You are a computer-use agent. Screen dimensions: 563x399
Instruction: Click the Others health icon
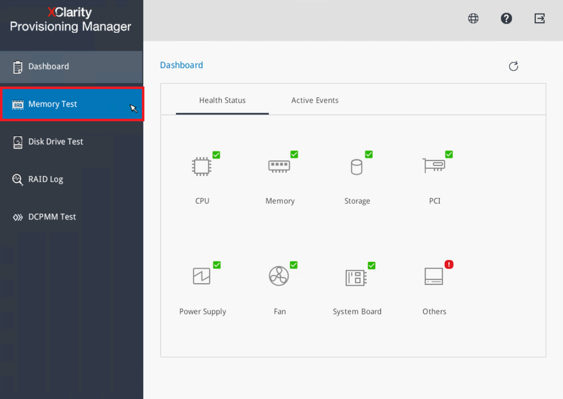434,276
